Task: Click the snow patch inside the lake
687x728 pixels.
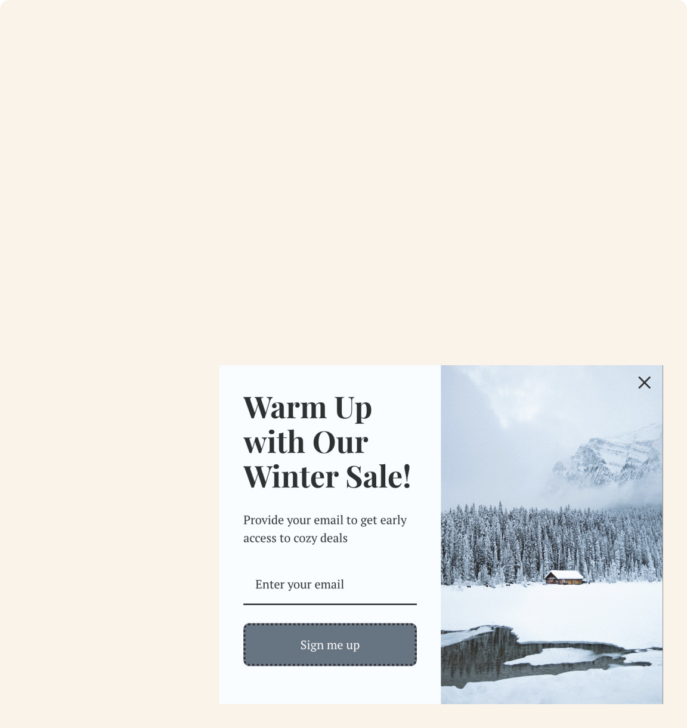Action: coord(555,656)
